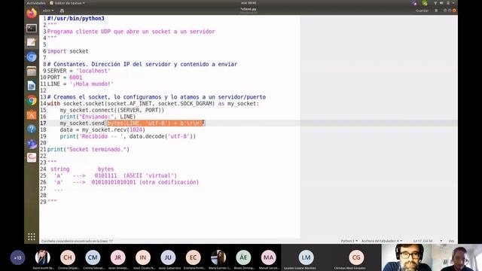Click the status bar message about line 17
Screen dimensions: 482x271
[x=77, y=241]
